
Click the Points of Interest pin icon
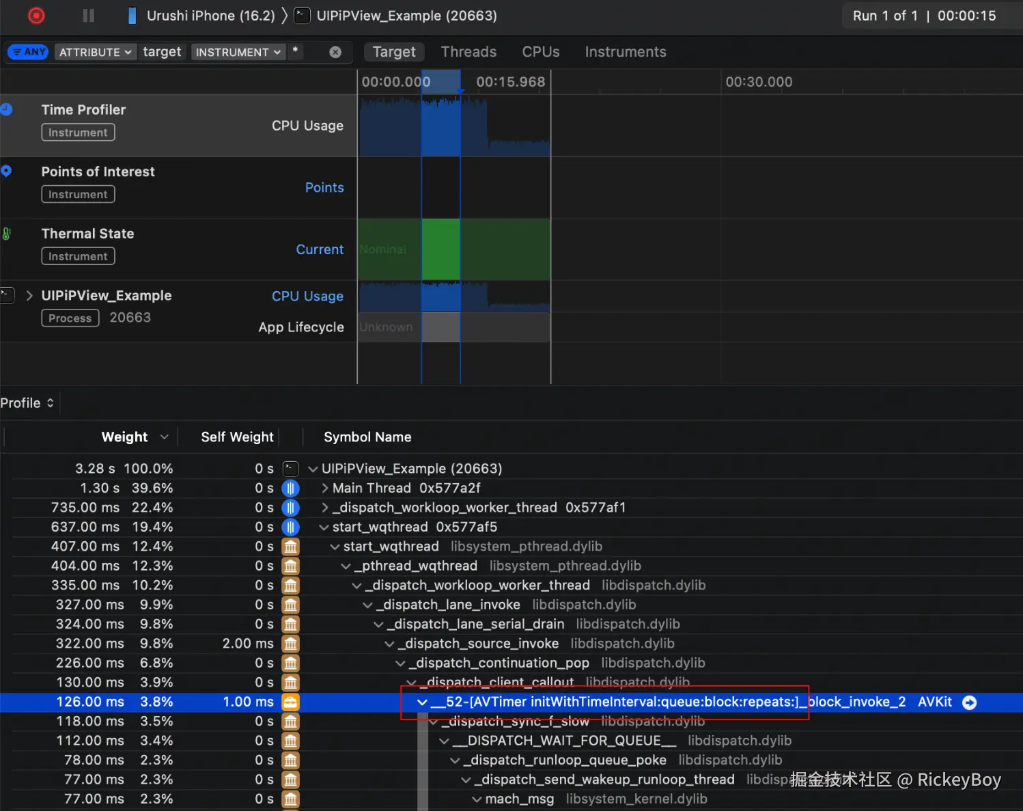tap(6, 171)
